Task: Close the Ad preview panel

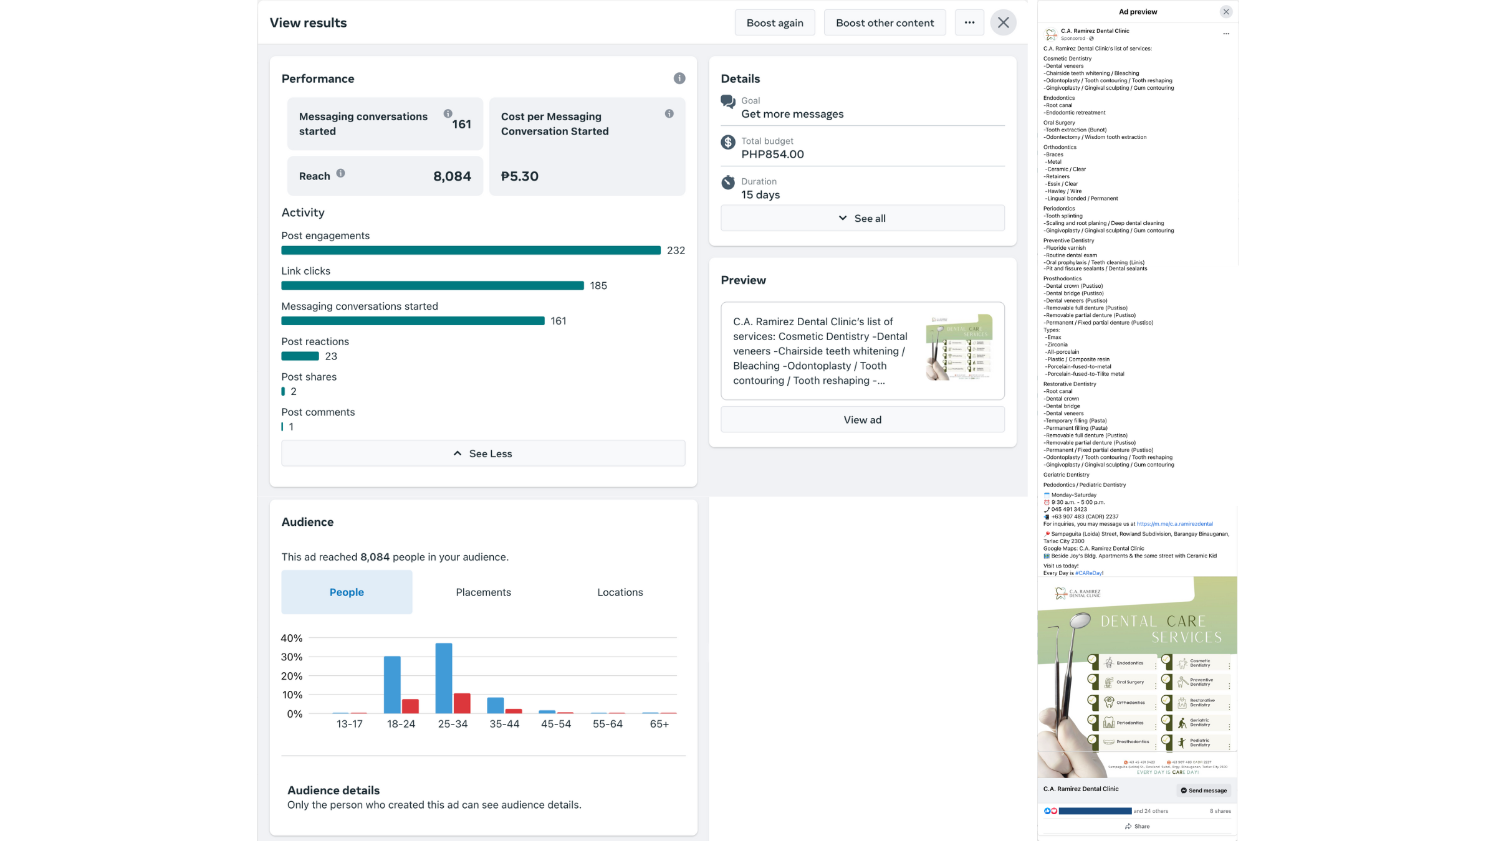Action: coord(1226,12)
